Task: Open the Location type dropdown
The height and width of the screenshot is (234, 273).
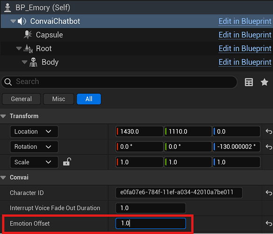Action: pos(34,132)
